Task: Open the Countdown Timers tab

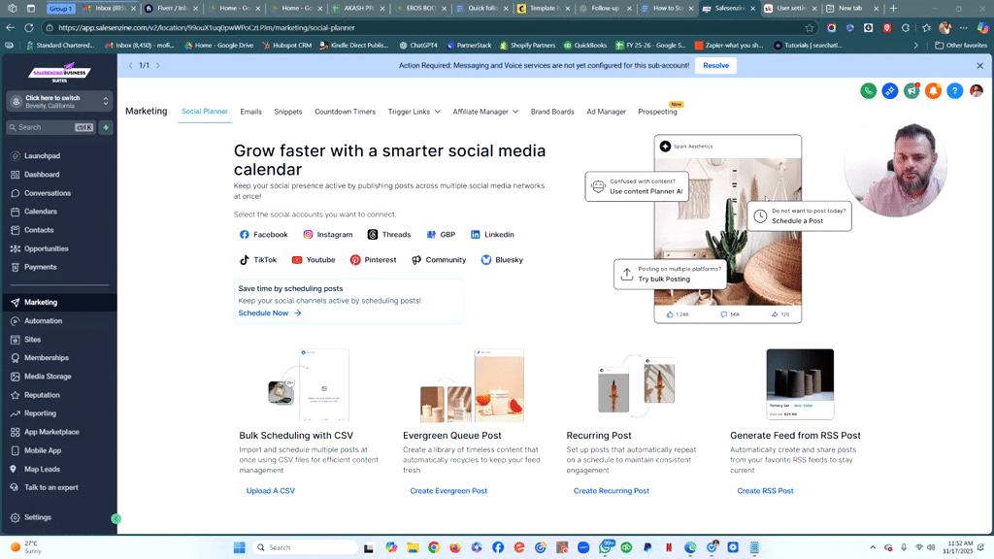Action: [345, 112]
